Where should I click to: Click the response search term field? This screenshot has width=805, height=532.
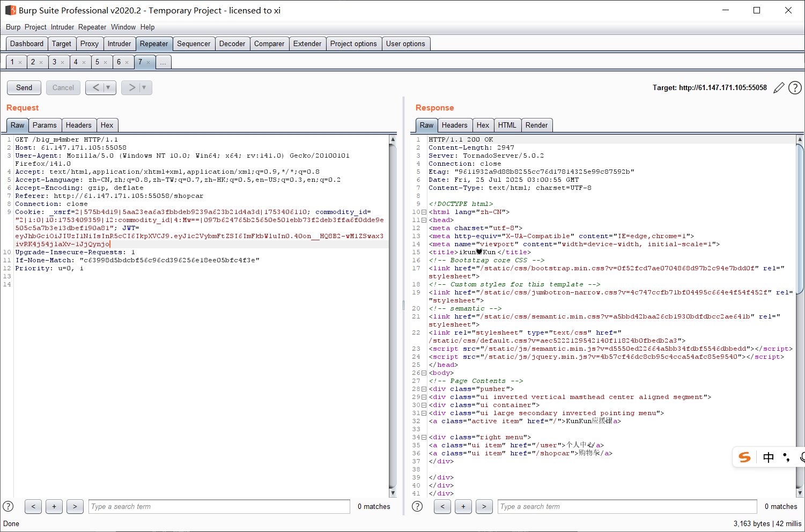click(x=627, y=506)
